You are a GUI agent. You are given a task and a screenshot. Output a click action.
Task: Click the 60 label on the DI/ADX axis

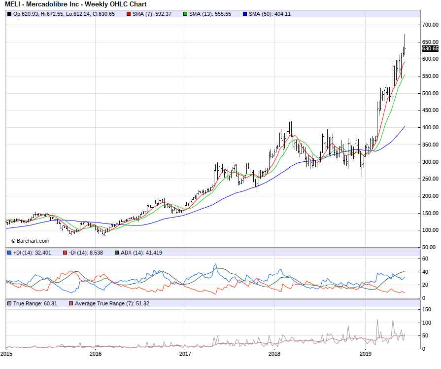(x=425, y=258)
